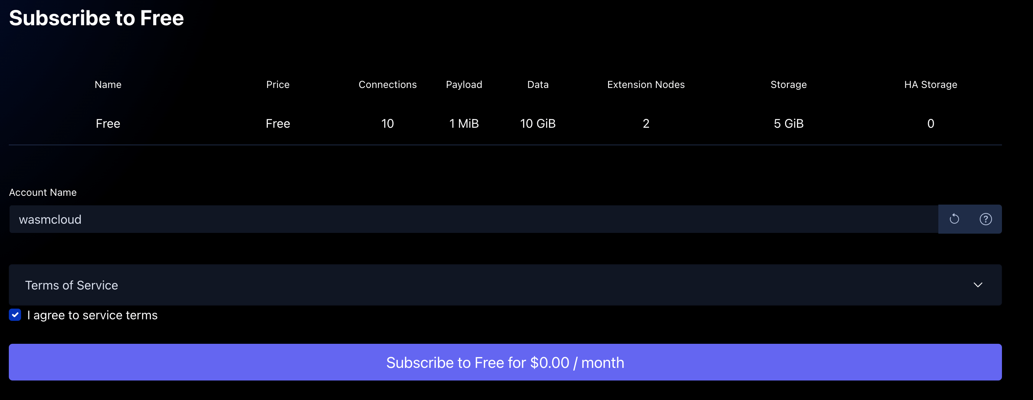Focus the Account Name input field
1033x400 pixels.
pos(473,220)
